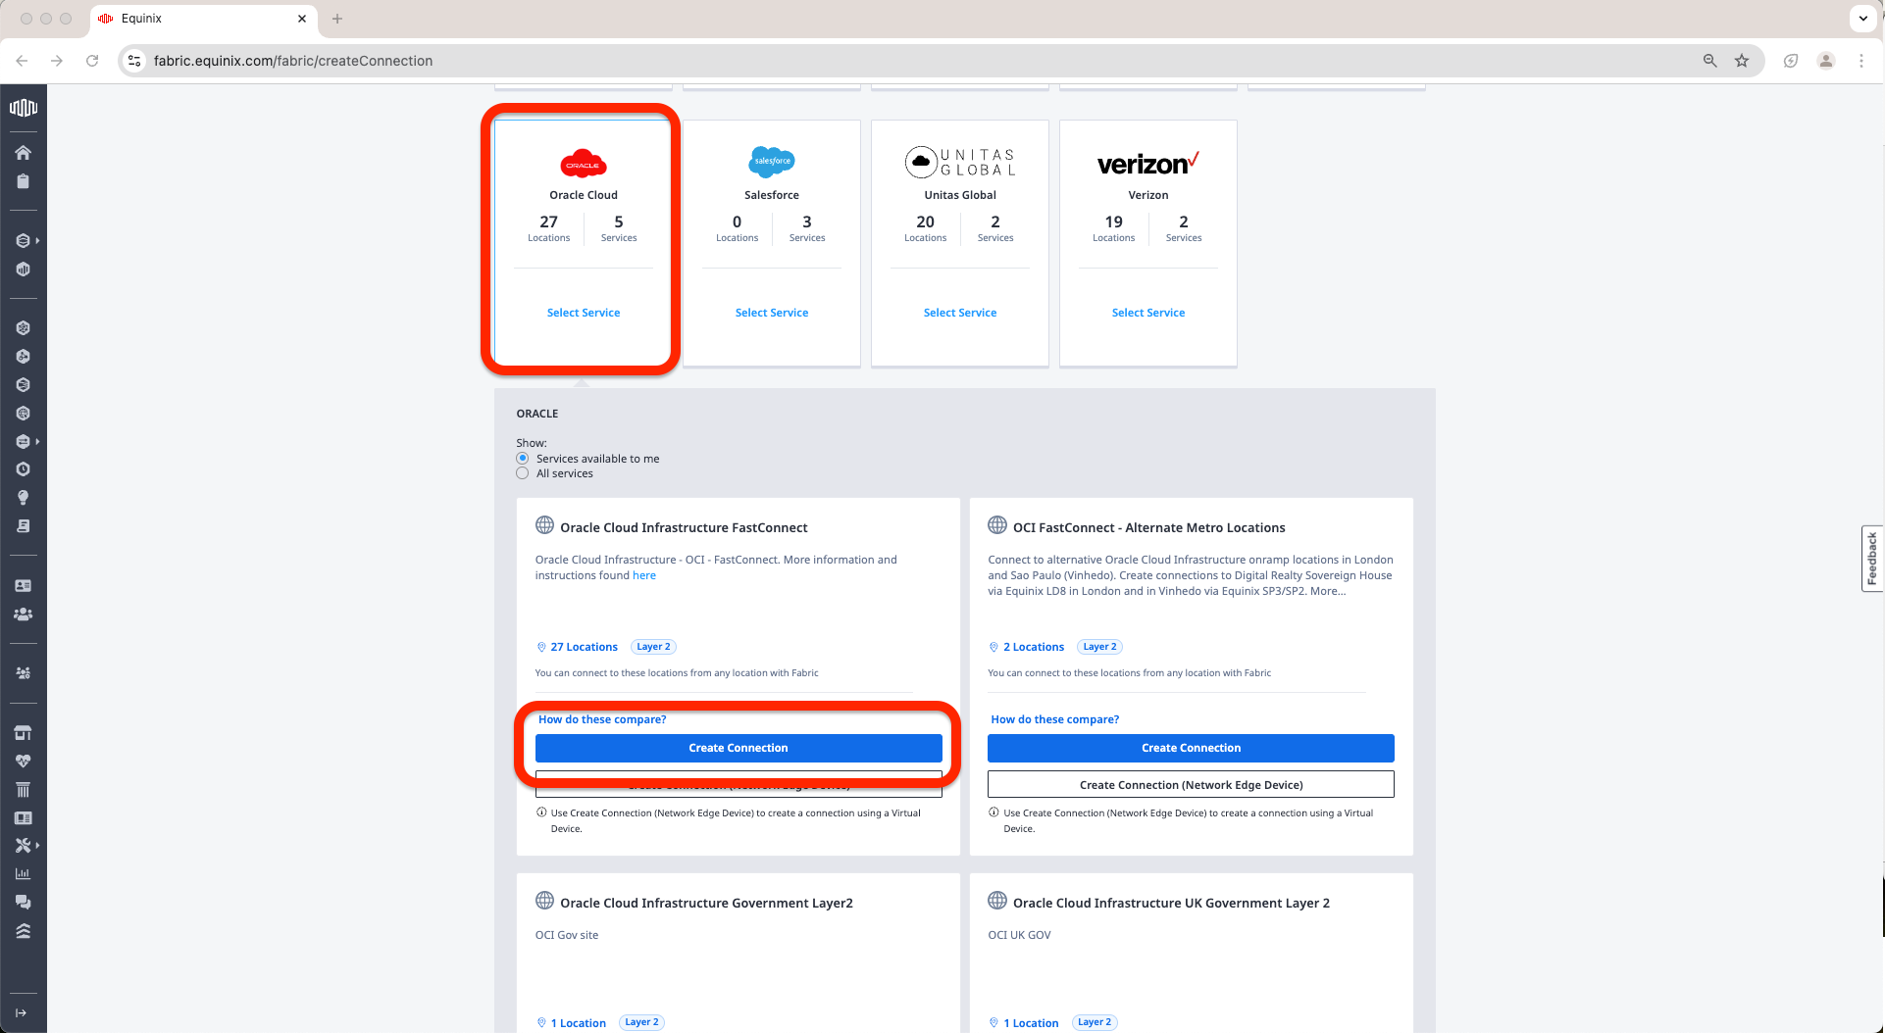Image resolution: width=1885 pixels, height=1033 pixels.
Task: Reload the page
Action: click(x=92, y=61)
